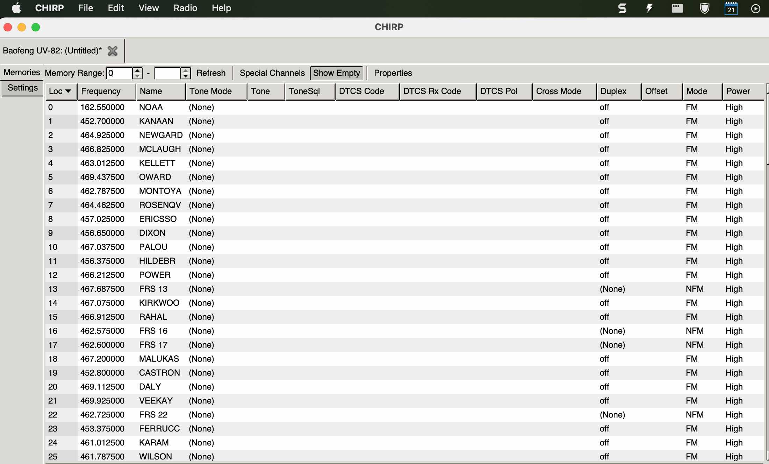769x464 pixels.
Task: Open the Apple menu
Action: pyautogui.click(x=16, y=8)
